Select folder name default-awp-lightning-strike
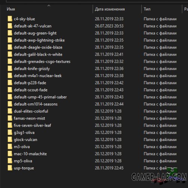Screen dimensions: 188x188 (x=39, y=40)
